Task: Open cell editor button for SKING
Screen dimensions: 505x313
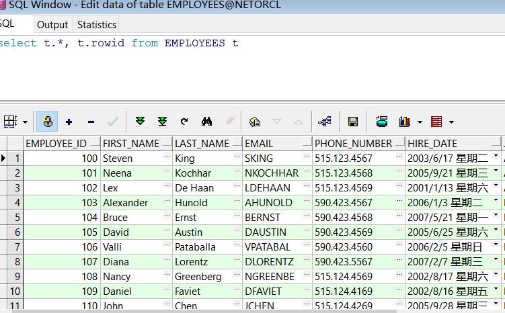Action: coord(307,156)
